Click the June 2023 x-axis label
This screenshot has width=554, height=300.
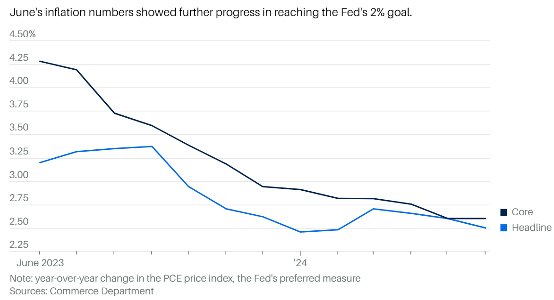pyautogui.click(x=40, y=262)
